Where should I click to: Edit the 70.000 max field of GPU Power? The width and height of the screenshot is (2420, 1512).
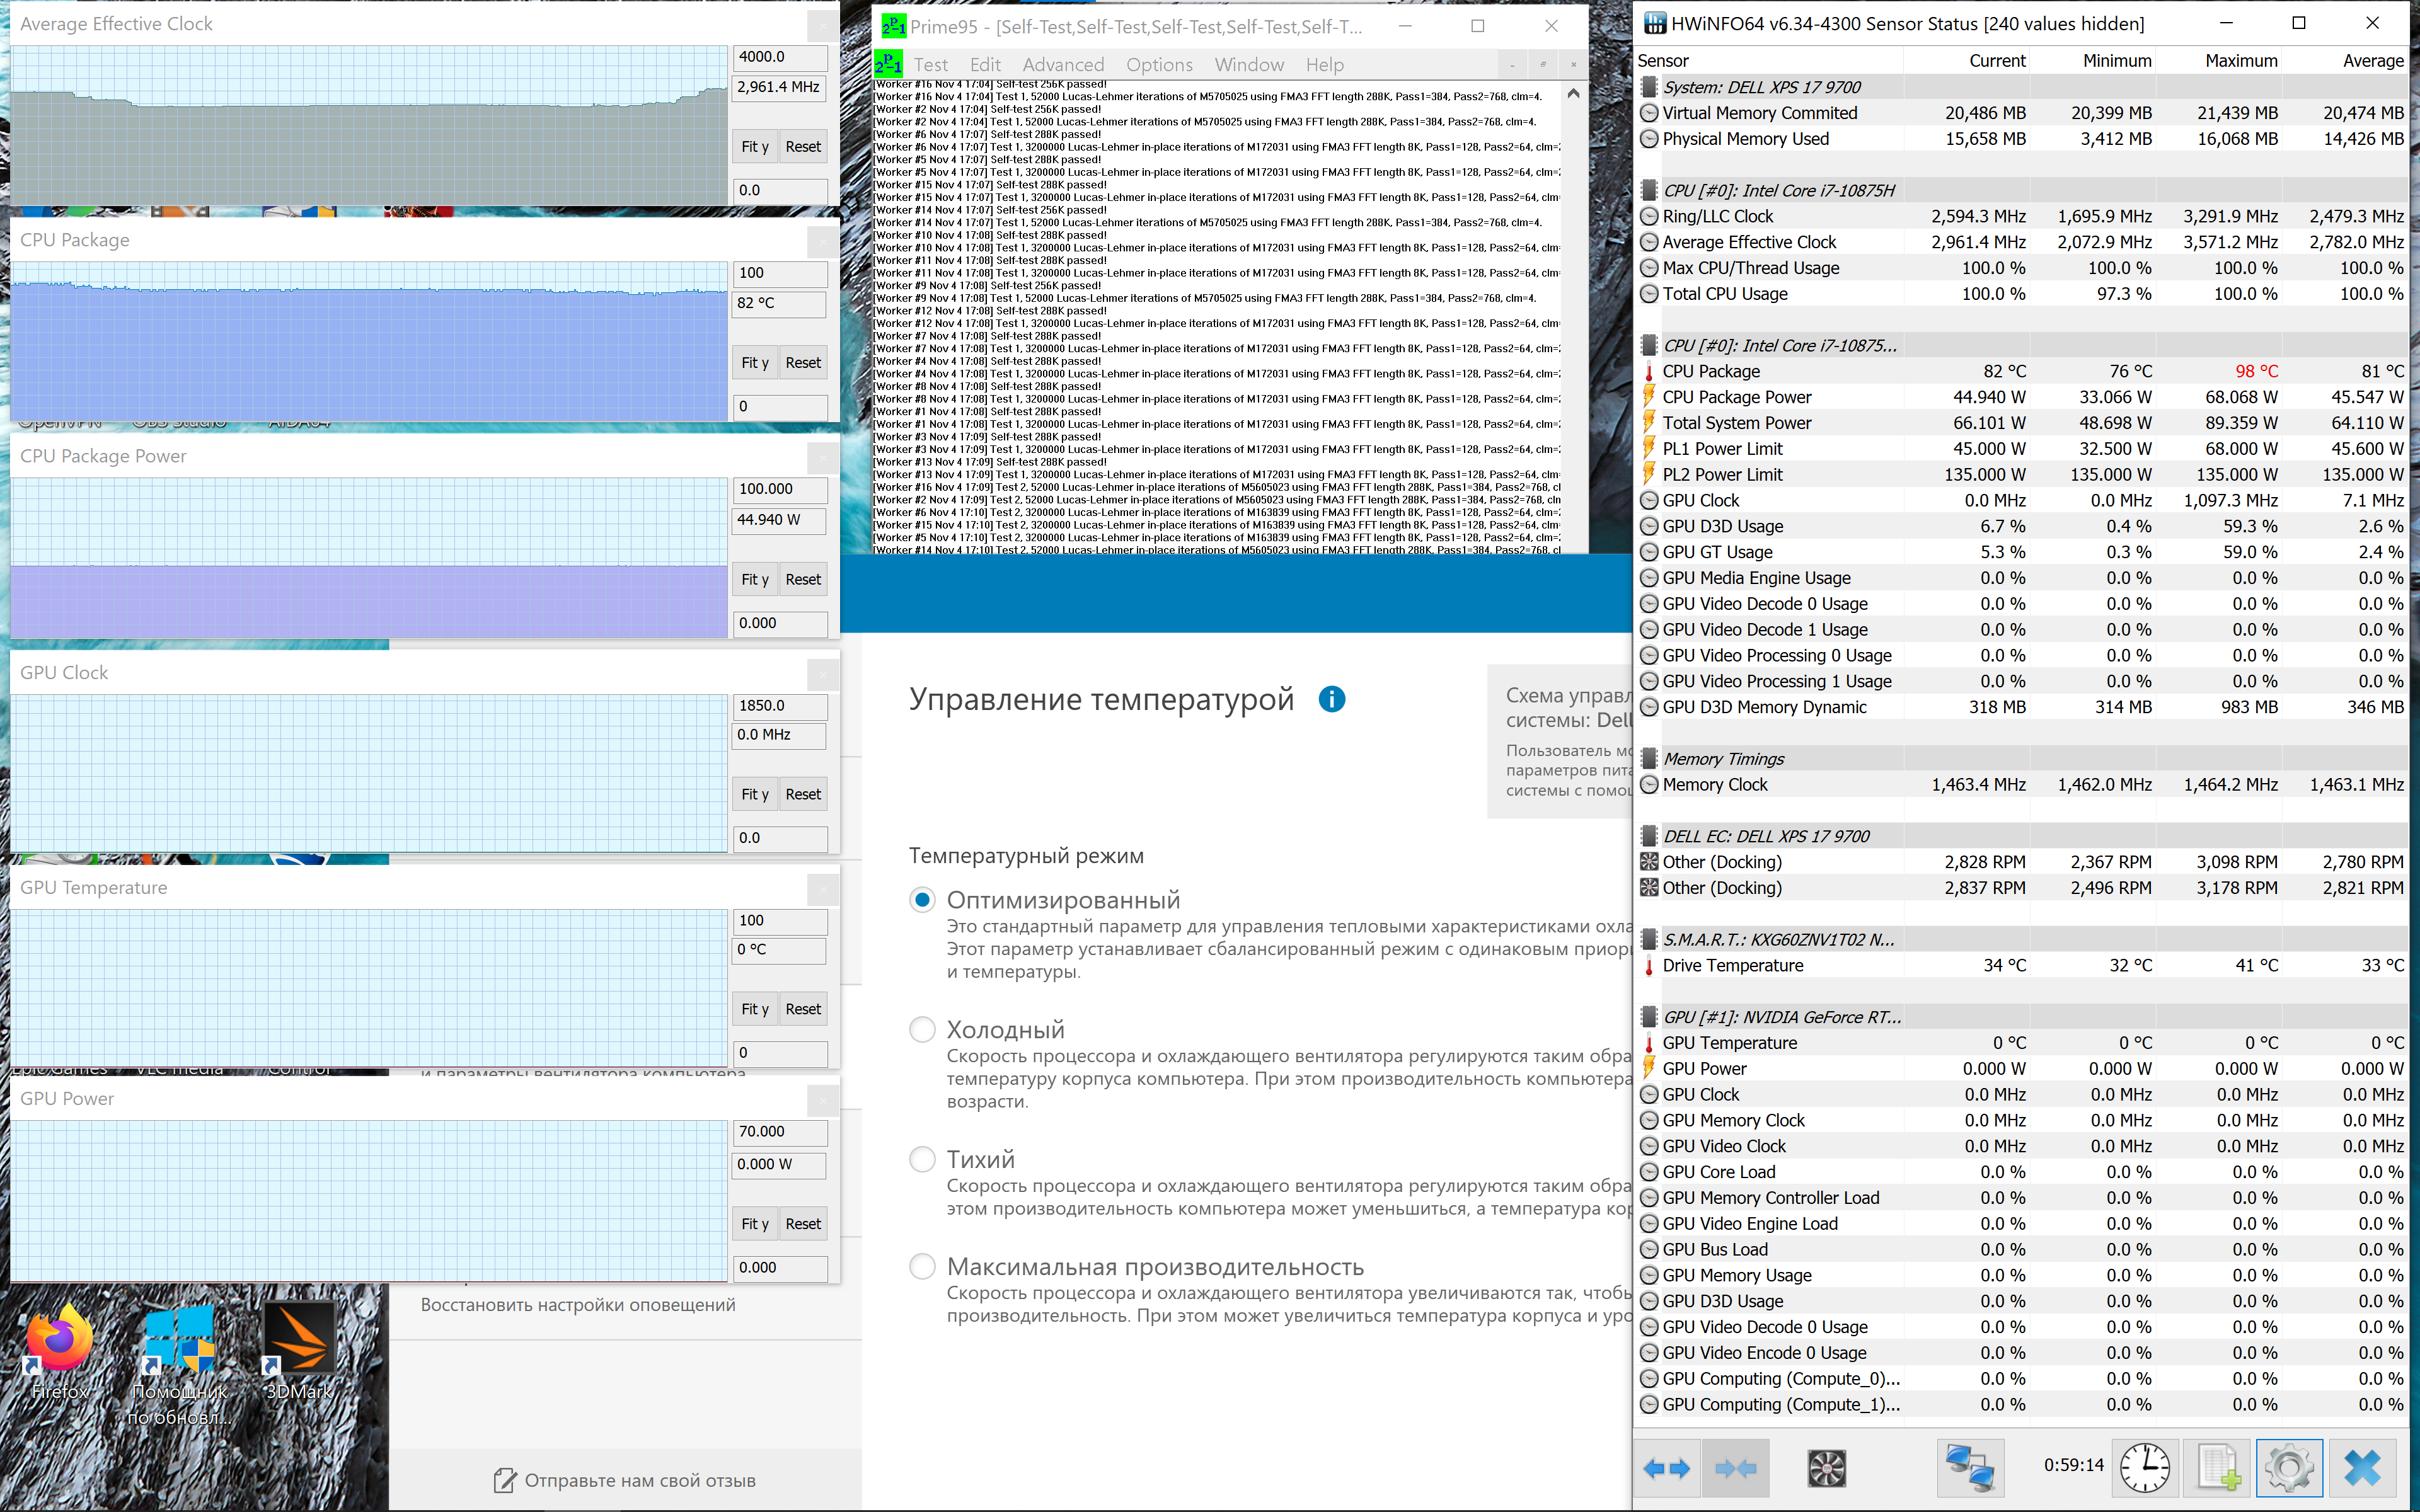pyautogui.click(x=780, y=1131)
